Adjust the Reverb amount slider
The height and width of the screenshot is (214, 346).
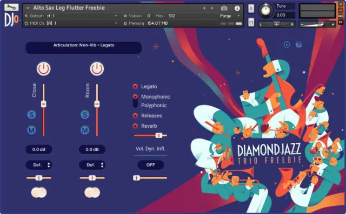point(150,135)
